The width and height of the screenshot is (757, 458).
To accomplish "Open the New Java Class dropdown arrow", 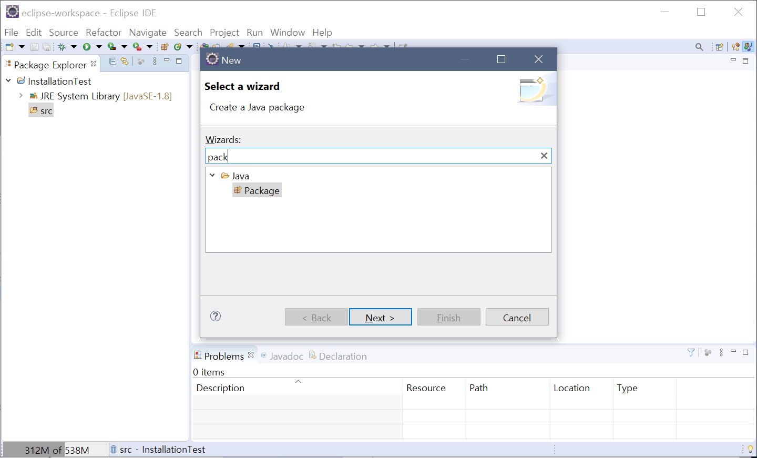I will [189, 47].
